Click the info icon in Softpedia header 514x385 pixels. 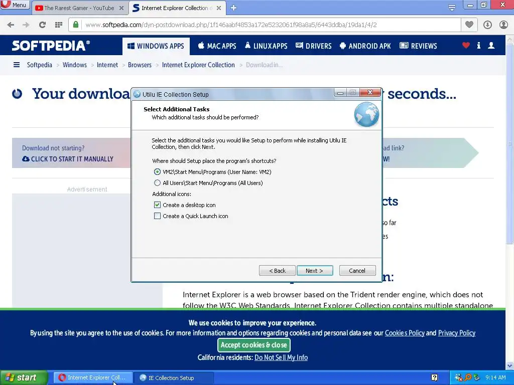point(478,46)
